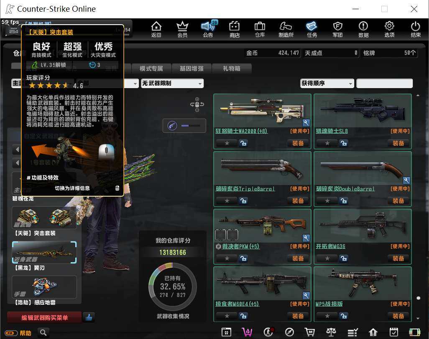The image size is (429, 339).
Task: Click the search input field beside 获得顺序
Action: point(384,83)
